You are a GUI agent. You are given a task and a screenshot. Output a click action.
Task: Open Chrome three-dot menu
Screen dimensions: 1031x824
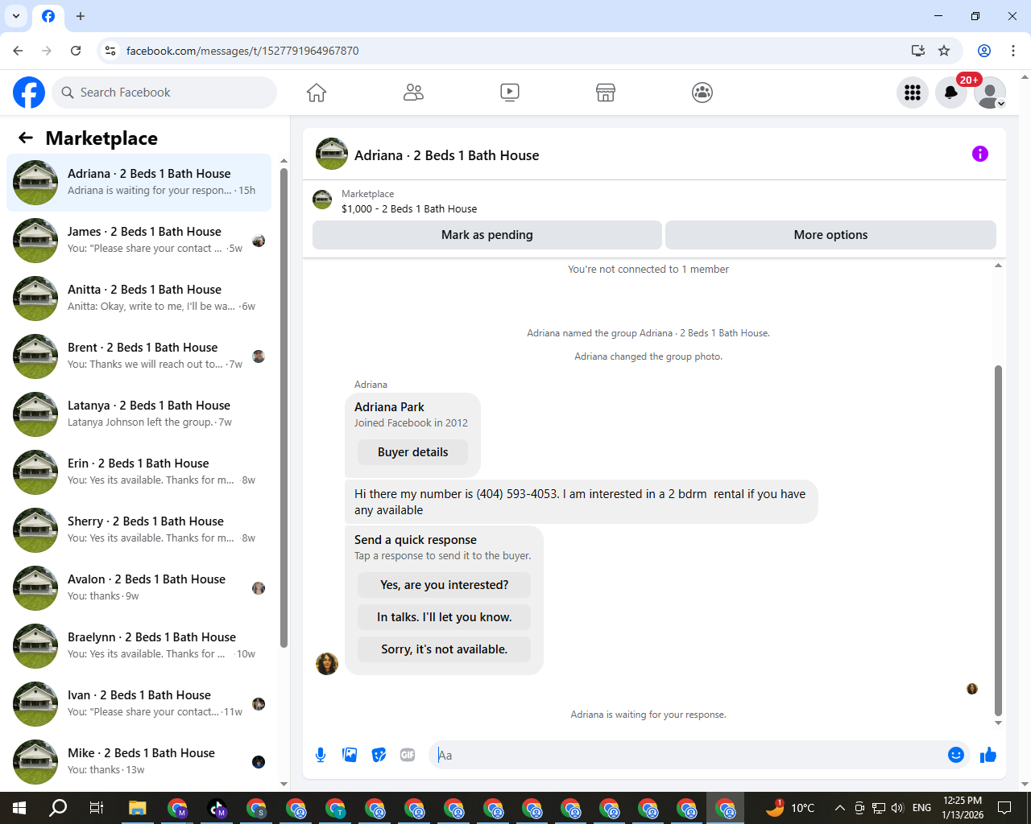pyautogui.click(x=1013, y=51)
